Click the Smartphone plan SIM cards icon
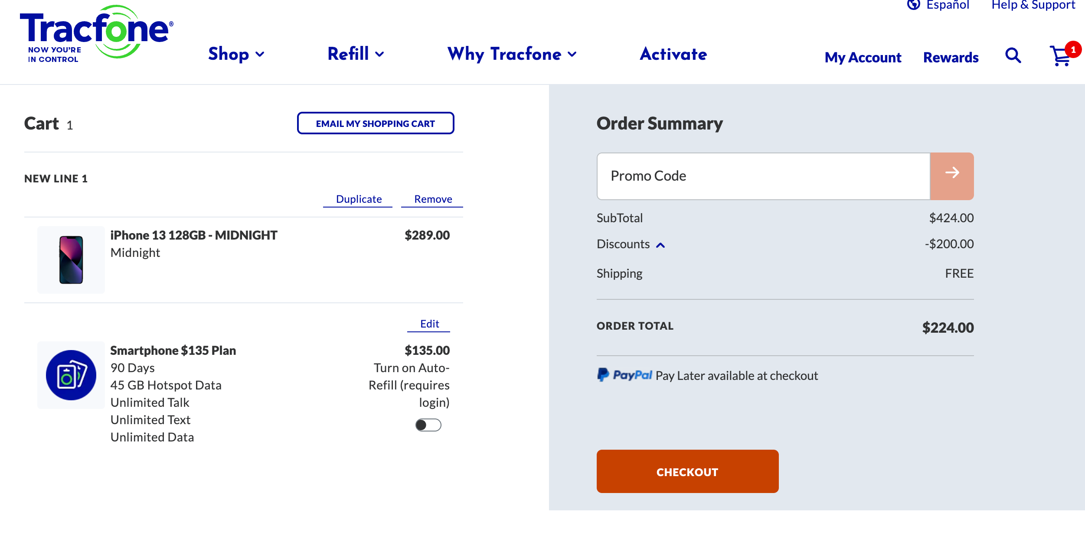This screenshot has height=545, width=1085. point(71,375)
